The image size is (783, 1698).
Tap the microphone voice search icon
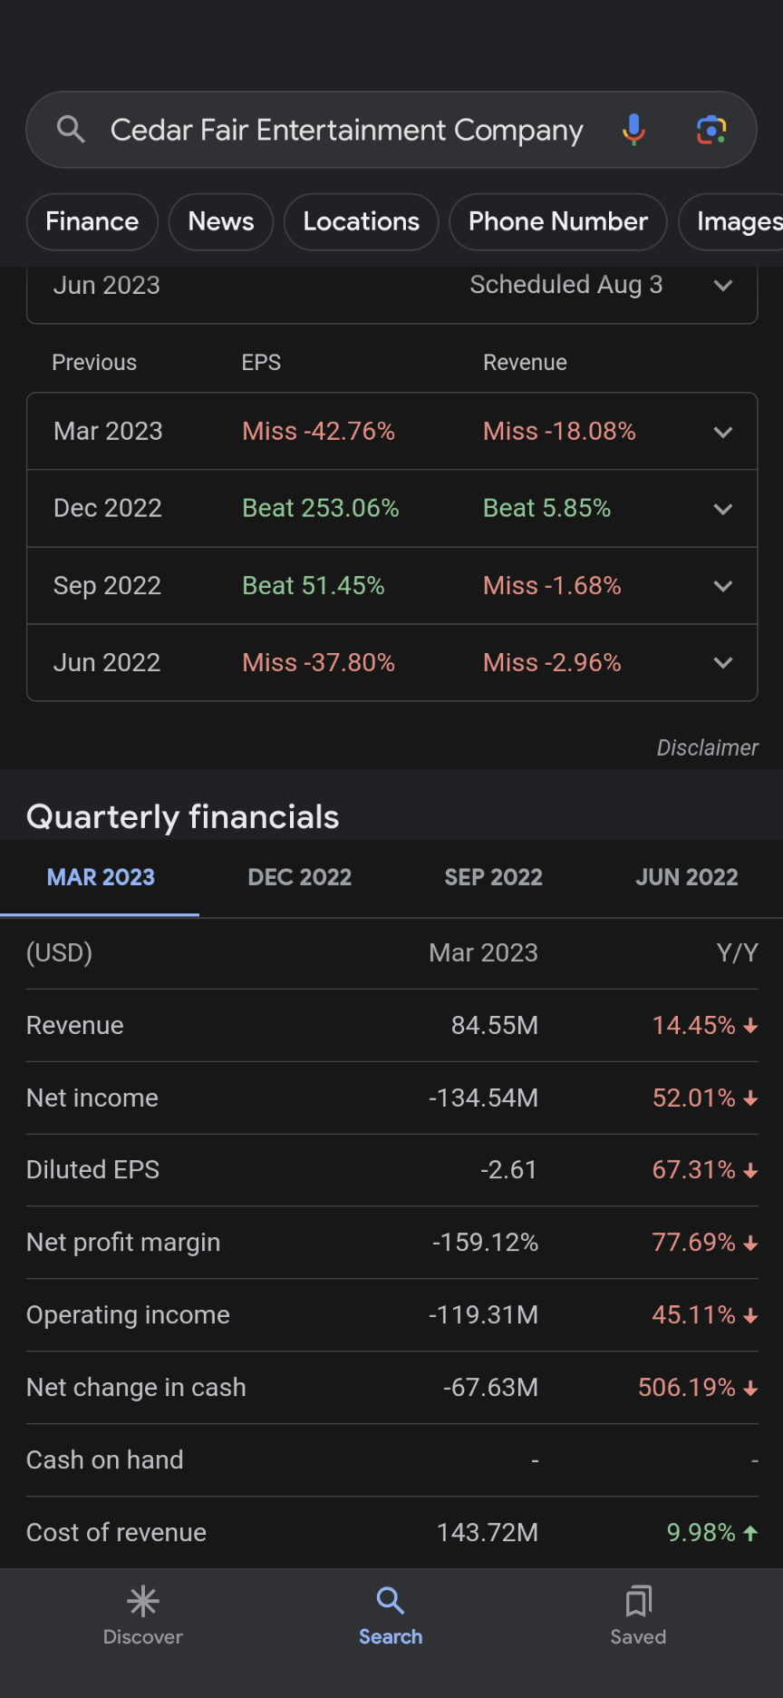[x=634, y=130]
